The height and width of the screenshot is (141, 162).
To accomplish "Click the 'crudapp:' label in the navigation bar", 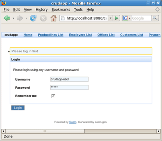I will 11,35.
